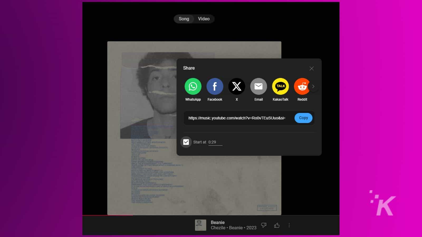Share to Facebook icon
Screen dimensions: 422x237
tap(215, 86)
